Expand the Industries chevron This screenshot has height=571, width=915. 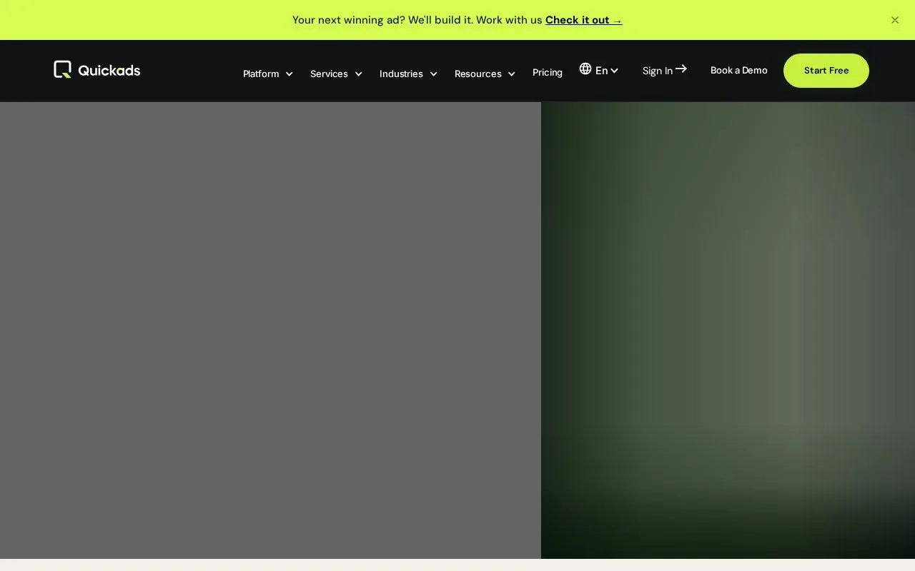point(433,74)
